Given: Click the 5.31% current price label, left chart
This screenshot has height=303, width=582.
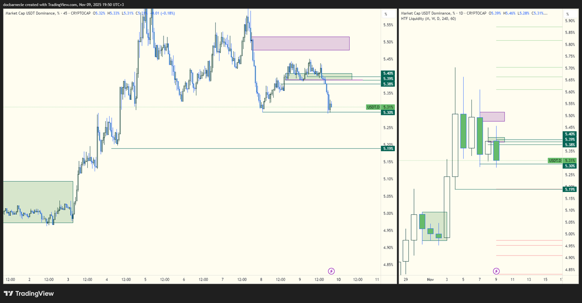Looking at the screenshot, I should point(388,107).
